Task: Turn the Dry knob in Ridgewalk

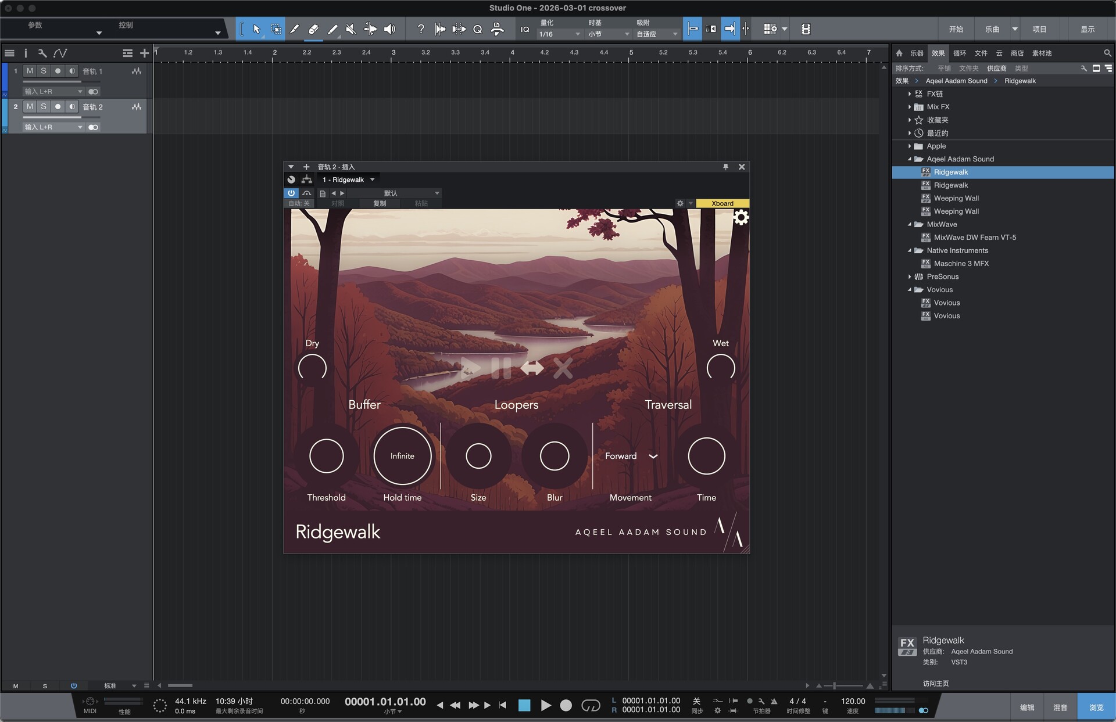Action: coord(312,368)
